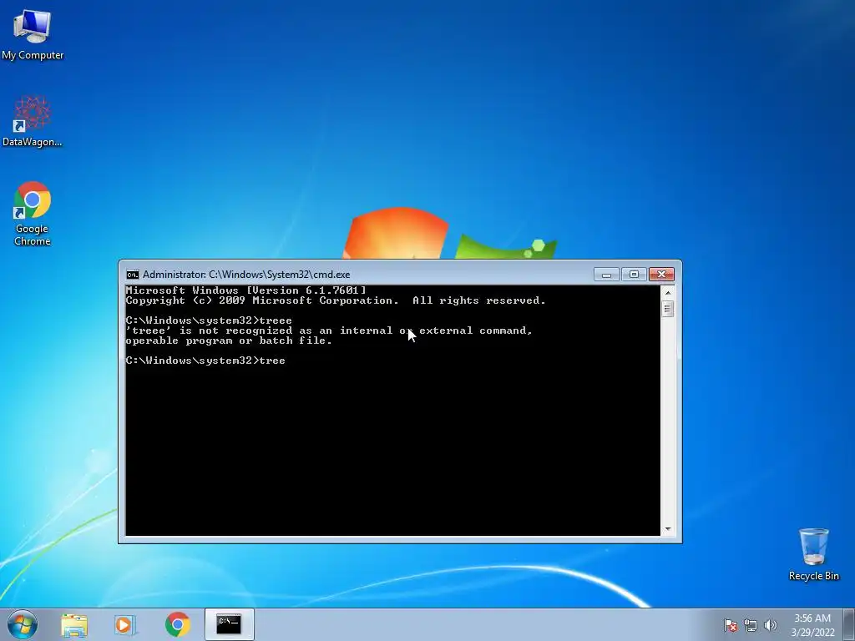
Task: Launch Windows Media Player from the taskbar
Action: click(125, 624)
